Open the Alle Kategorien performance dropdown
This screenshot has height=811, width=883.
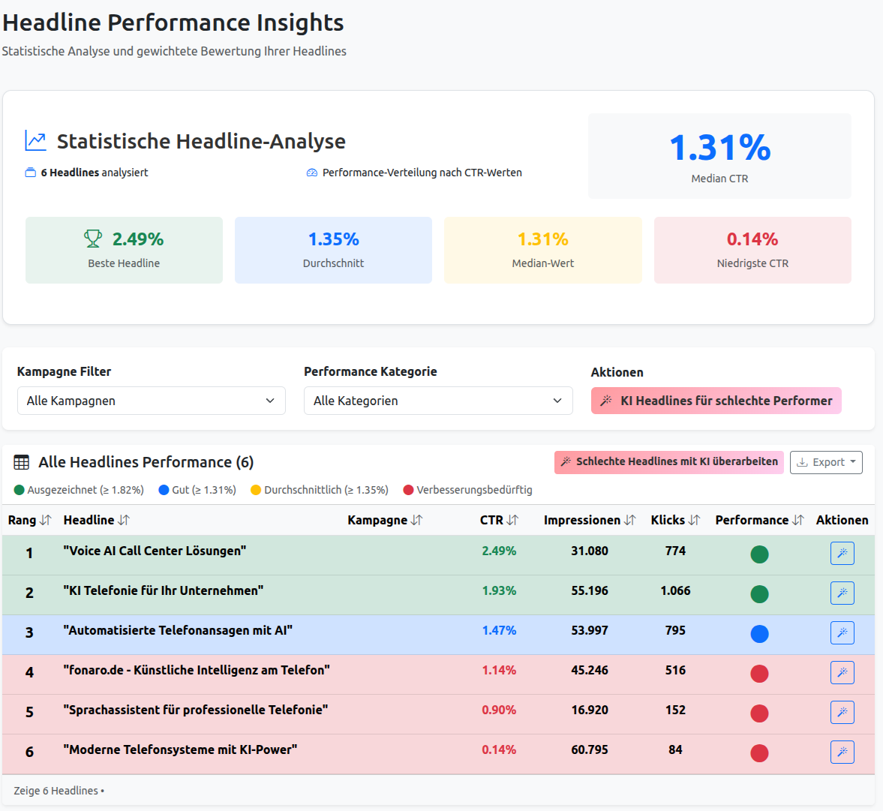click(438, 401)
